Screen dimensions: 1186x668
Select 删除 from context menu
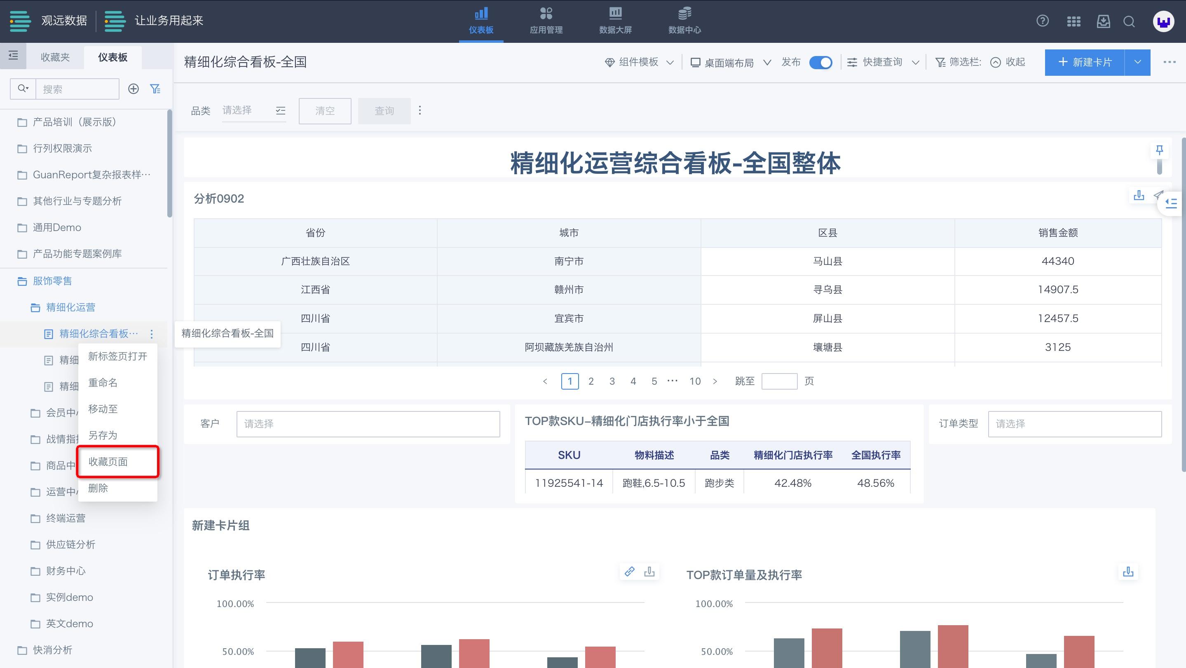click(x=118, y=488)
